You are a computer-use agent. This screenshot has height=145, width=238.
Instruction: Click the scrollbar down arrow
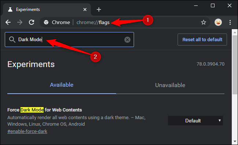[235, 141]
